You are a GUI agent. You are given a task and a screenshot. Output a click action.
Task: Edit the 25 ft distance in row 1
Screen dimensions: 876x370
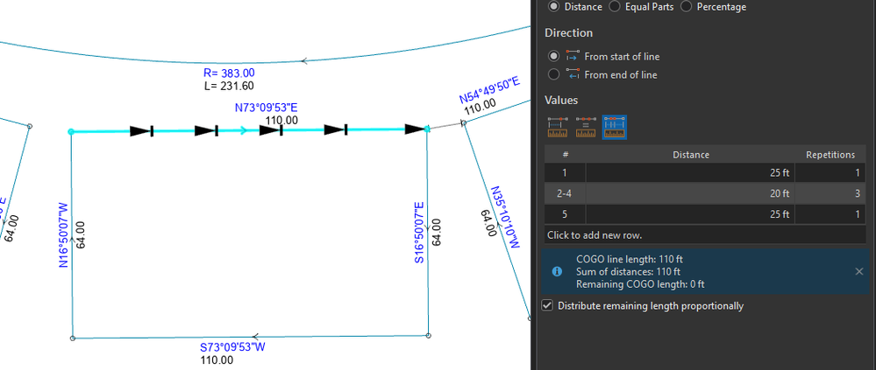[690, 172]
